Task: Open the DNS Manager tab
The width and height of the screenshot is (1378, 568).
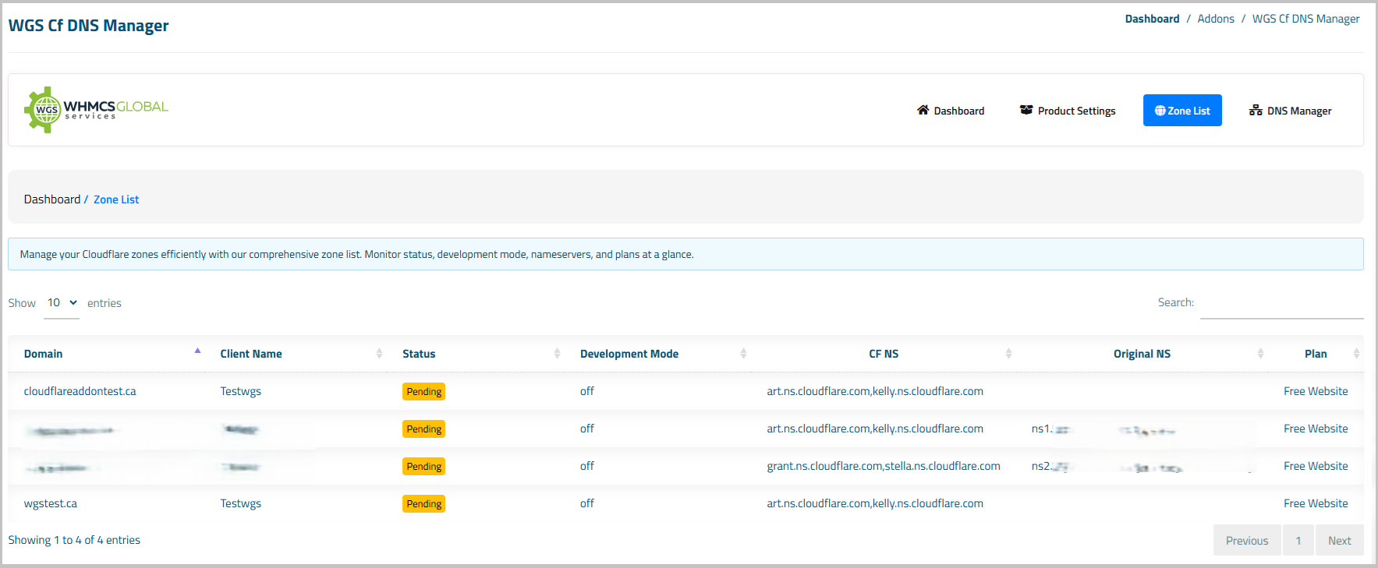Action: pos(1291,111)
